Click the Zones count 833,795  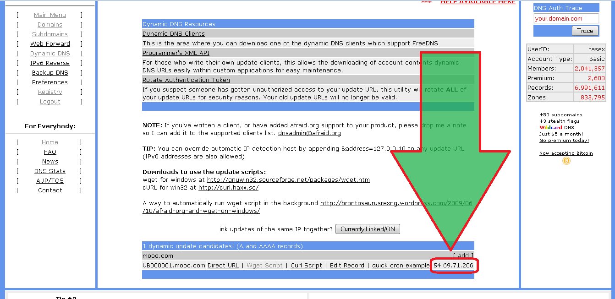click(x=593, y=98)
